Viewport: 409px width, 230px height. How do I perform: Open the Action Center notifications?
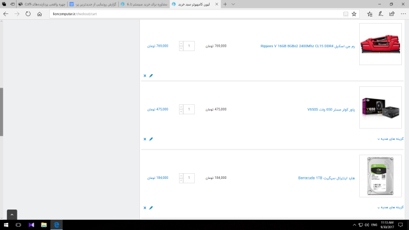(401, 225)
